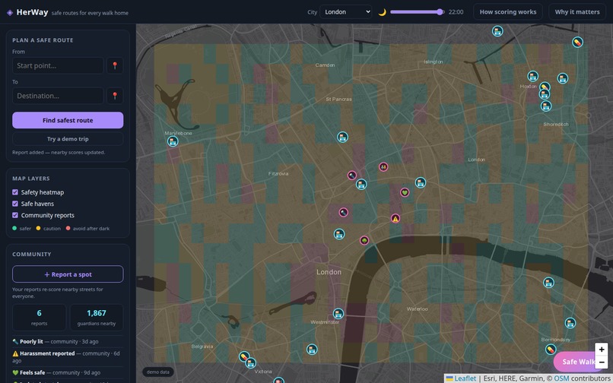
Task: Open the shop haven marker above the Hoxton label
Action: pos(533,76)
